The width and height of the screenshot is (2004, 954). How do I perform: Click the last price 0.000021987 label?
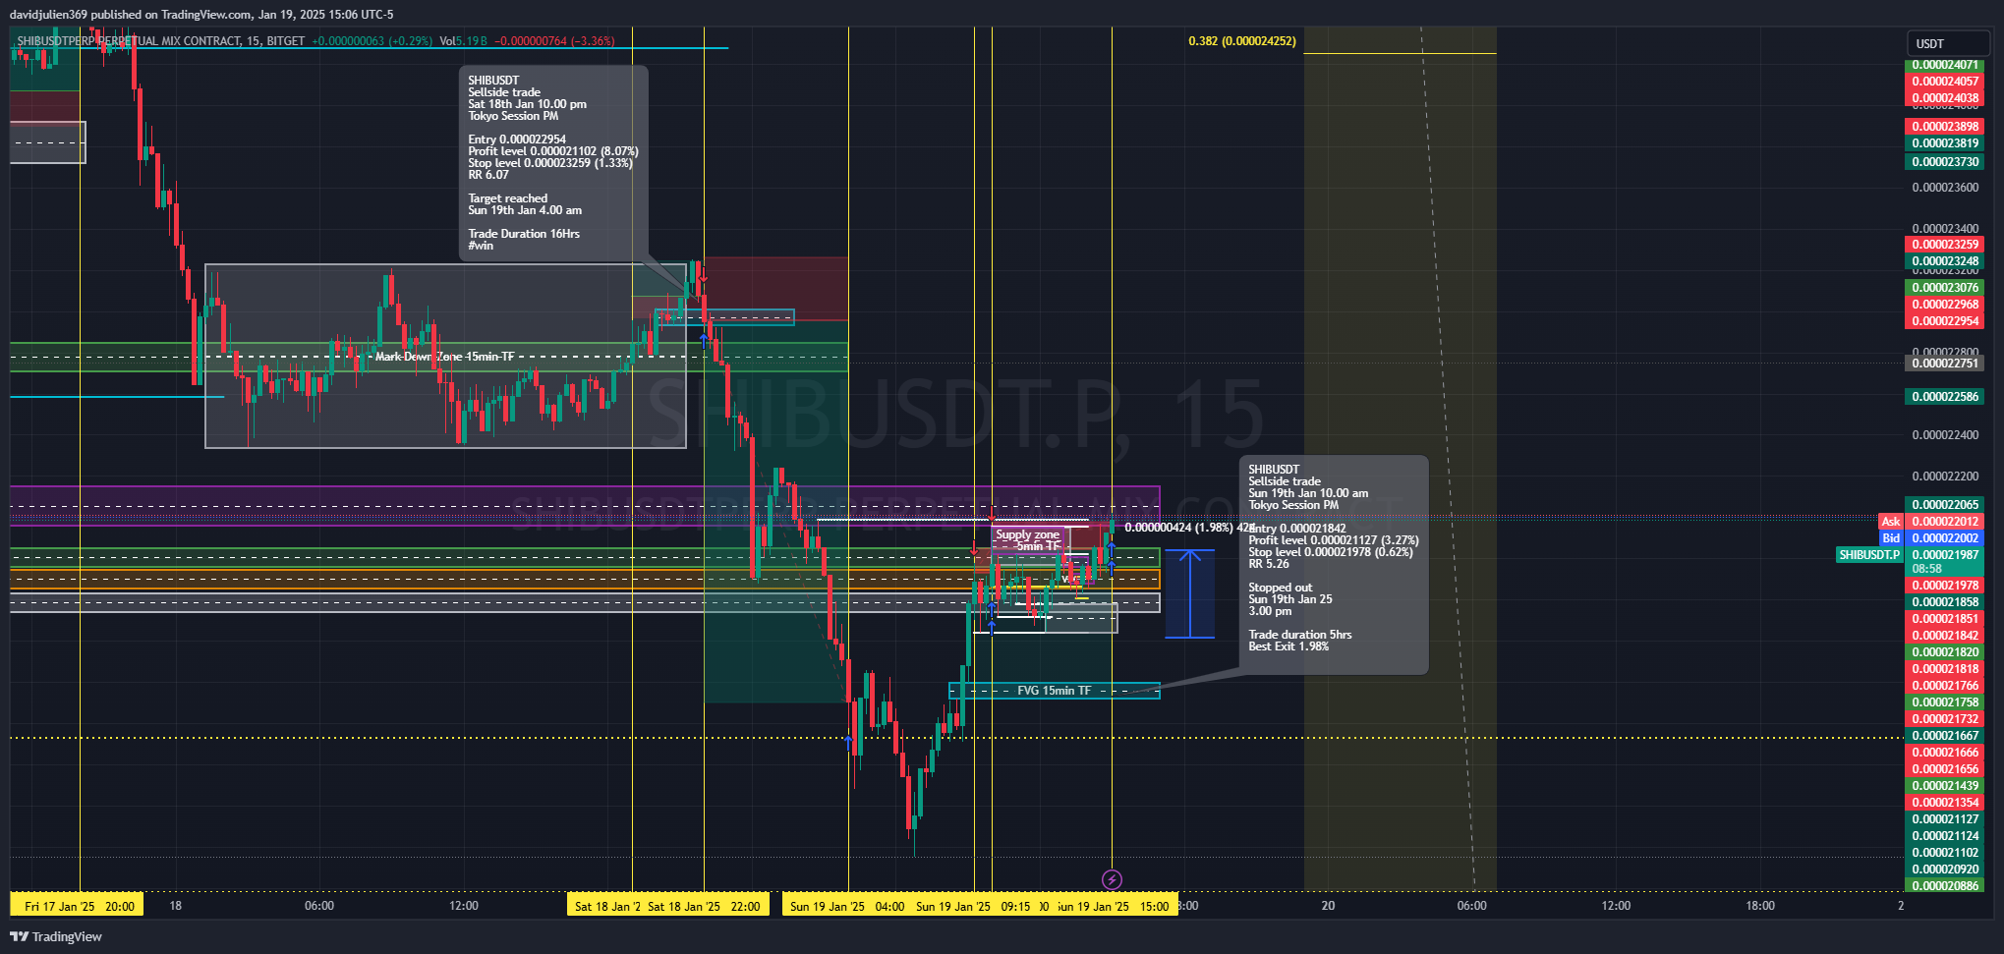click(x=1945, y=555)
